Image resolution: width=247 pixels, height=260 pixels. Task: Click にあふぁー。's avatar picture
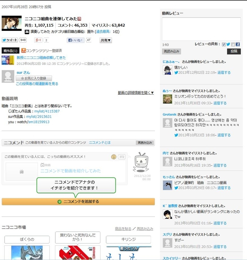168,70
